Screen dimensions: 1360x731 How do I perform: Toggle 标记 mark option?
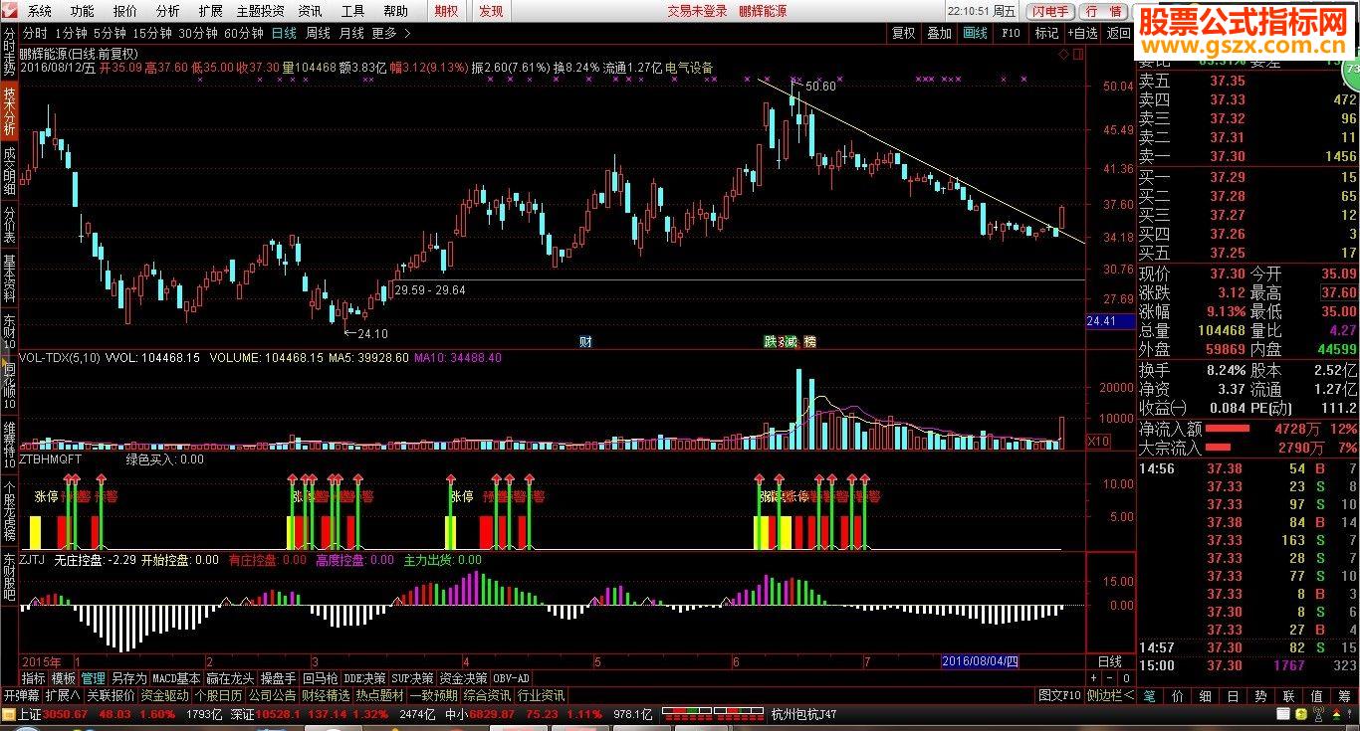pos(1046,33)
